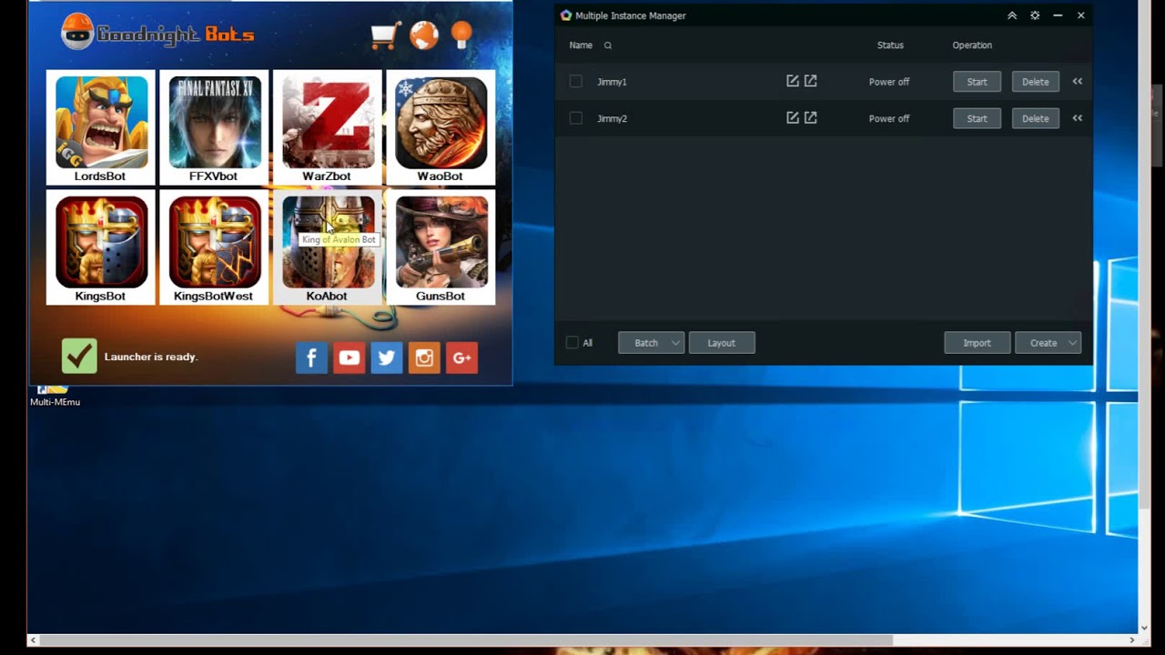Screen dimensions: 1165x655
Task: Open the FFXVbot tile
Action: pyautogui.click(x=214, y=127)
